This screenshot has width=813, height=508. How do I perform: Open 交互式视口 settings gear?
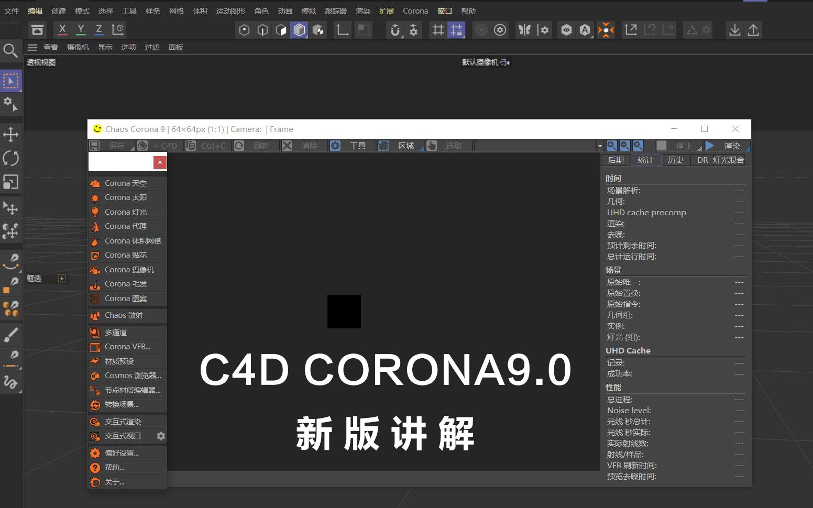161,436
